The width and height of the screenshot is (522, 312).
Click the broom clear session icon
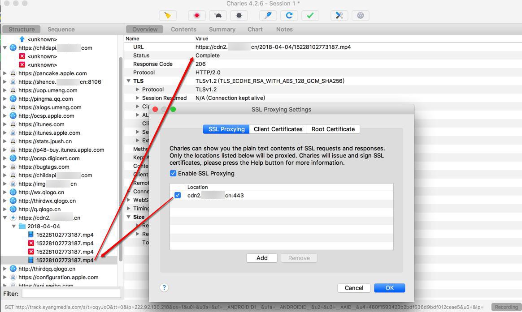167,15
